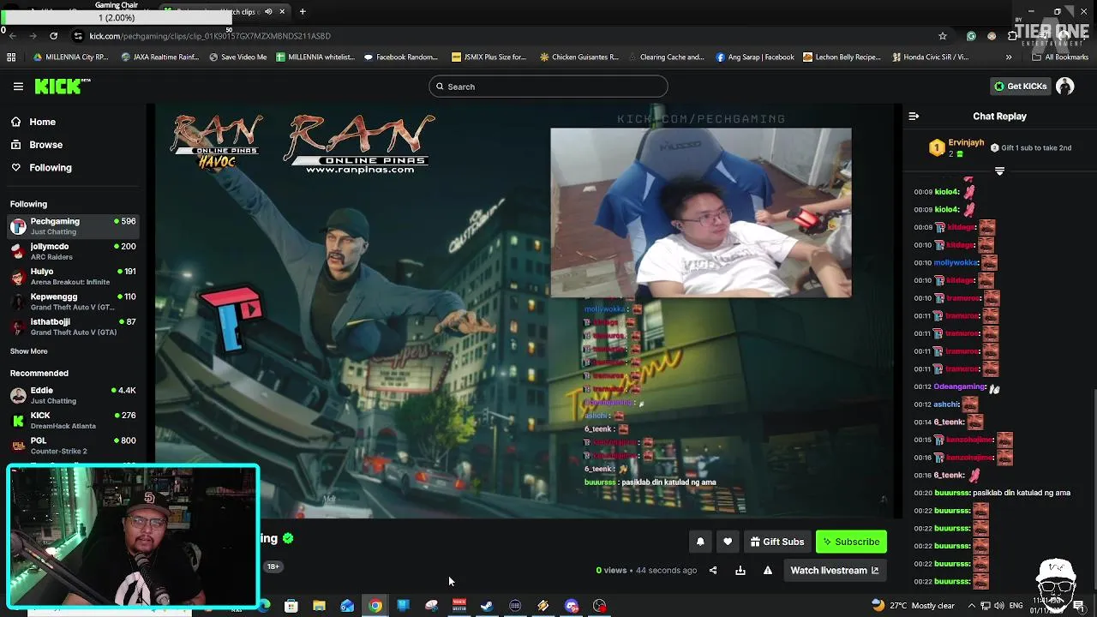This screenshot has width=1097, height=617.
Task: Switch input language ENG indicator
Action: point(1016,606)
